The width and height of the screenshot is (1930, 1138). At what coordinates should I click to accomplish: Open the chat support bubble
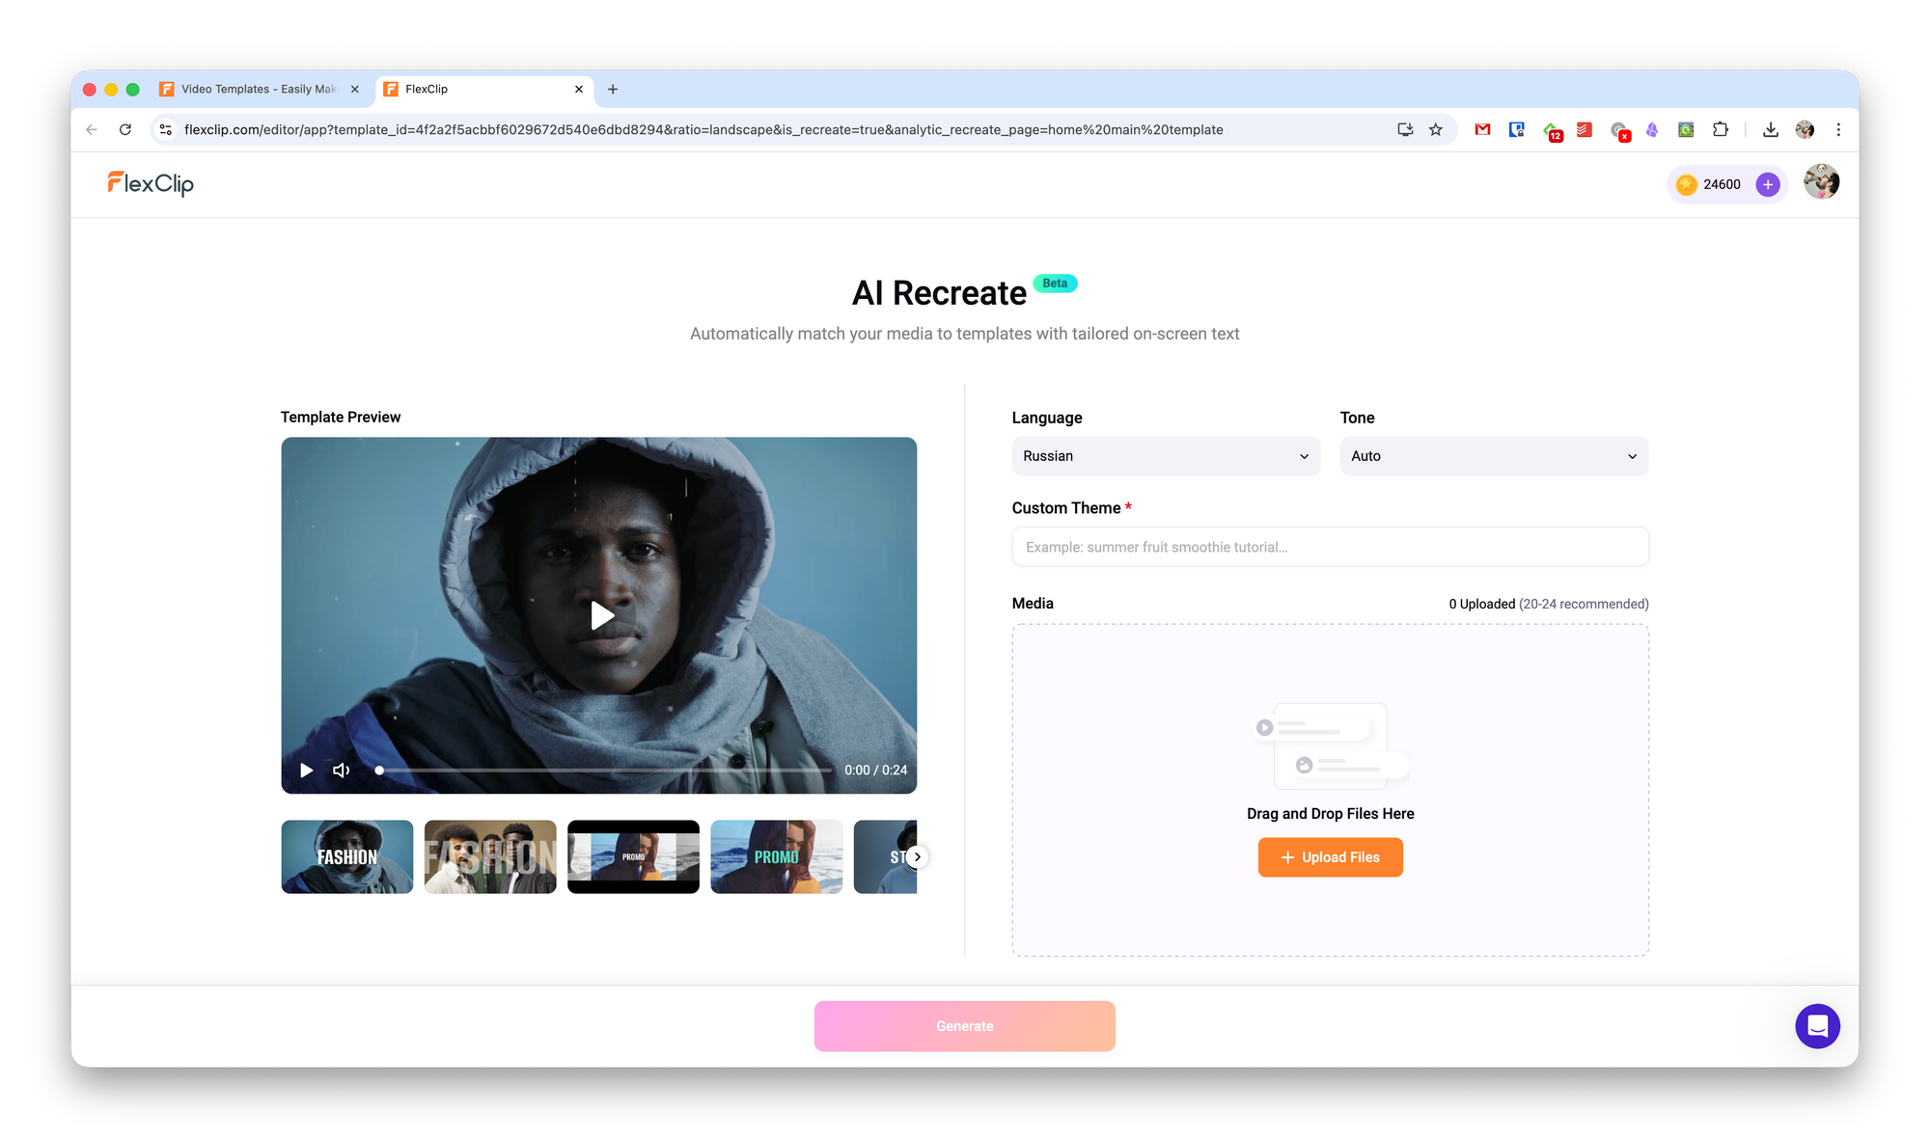(1817, 1025)
